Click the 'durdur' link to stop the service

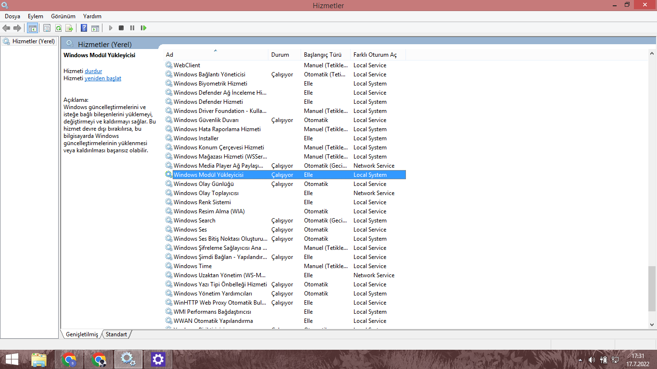[x=93, y=71]
